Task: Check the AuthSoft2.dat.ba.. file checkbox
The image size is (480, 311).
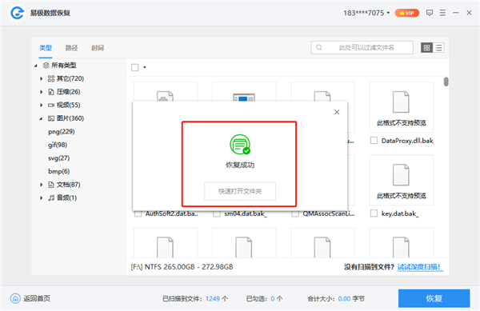Action: (x=138, y=213)
